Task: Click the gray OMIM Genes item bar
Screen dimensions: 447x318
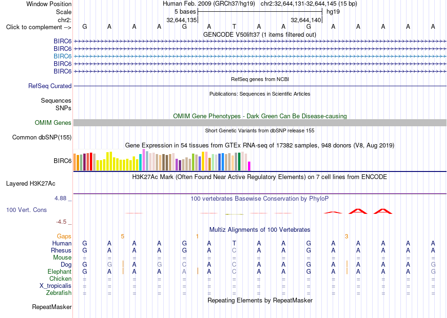Action: point(260,123)
